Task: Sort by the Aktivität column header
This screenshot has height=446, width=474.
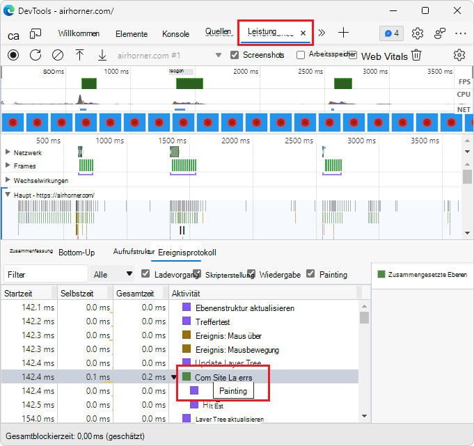Action: 263,293
